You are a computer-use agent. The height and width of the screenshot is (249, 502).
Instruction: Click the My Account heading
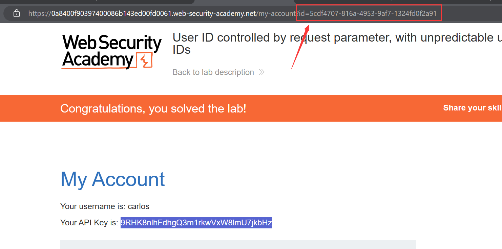pyautogui.click(x=112, y=179)
